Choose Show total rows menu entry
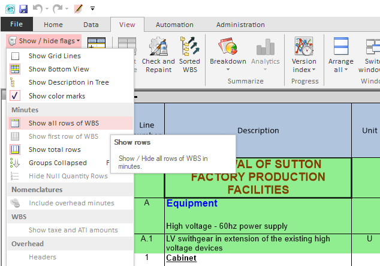Viewport: 380px width, 266px height. pyautogui.click(x=55, y=150)
